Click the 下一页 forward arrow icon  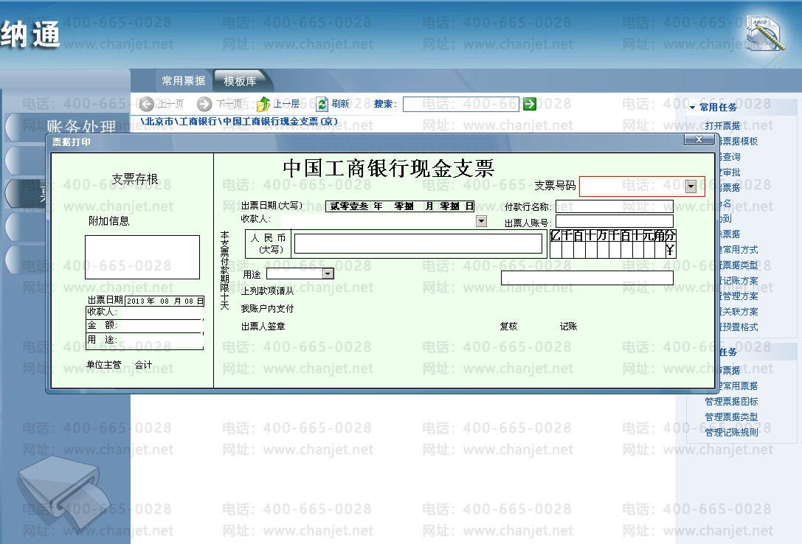click(x=204, y=104)
